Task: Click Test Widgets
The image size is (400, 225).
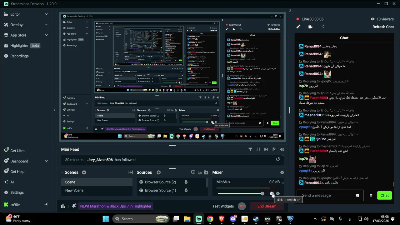Action: pos(223,206)
